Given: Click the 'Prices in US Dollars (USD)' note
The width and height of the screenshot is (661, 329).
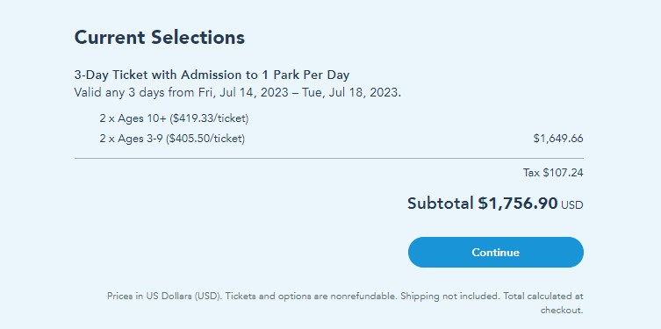Looking at the screenshot, I should click(x=165, y=296).
